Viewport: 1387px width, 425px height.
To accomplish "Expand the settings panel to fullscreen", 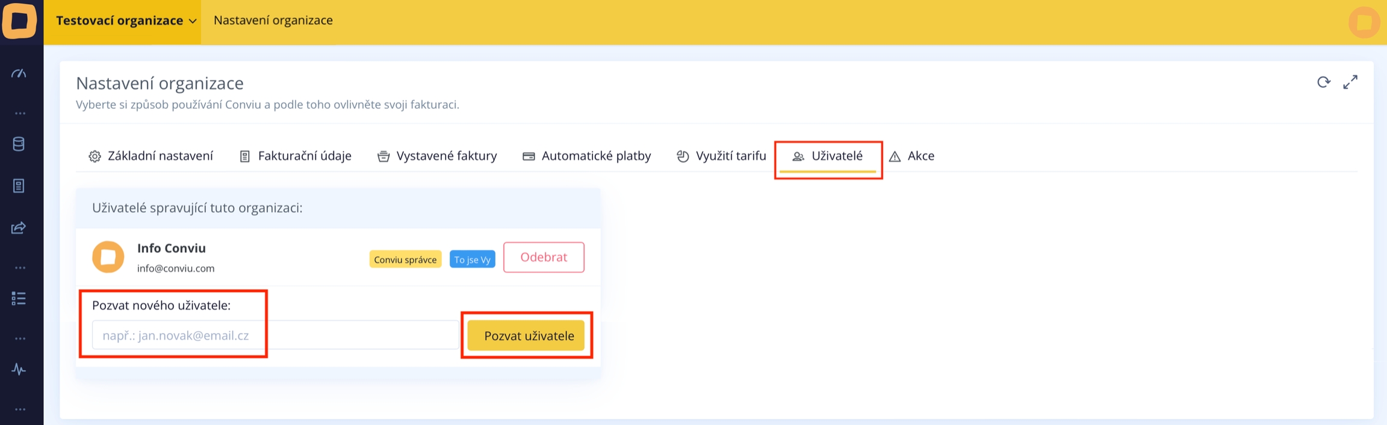I will click(x=1350, y=82).
